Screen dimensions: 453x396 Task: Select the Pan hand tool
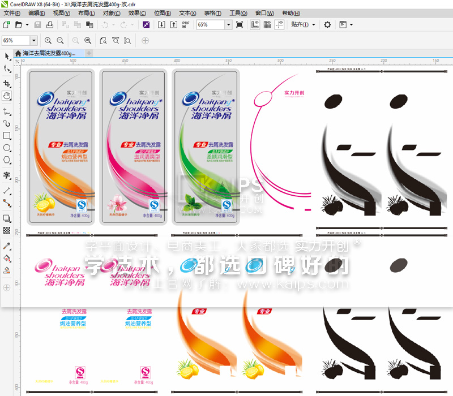pos(7,96)
